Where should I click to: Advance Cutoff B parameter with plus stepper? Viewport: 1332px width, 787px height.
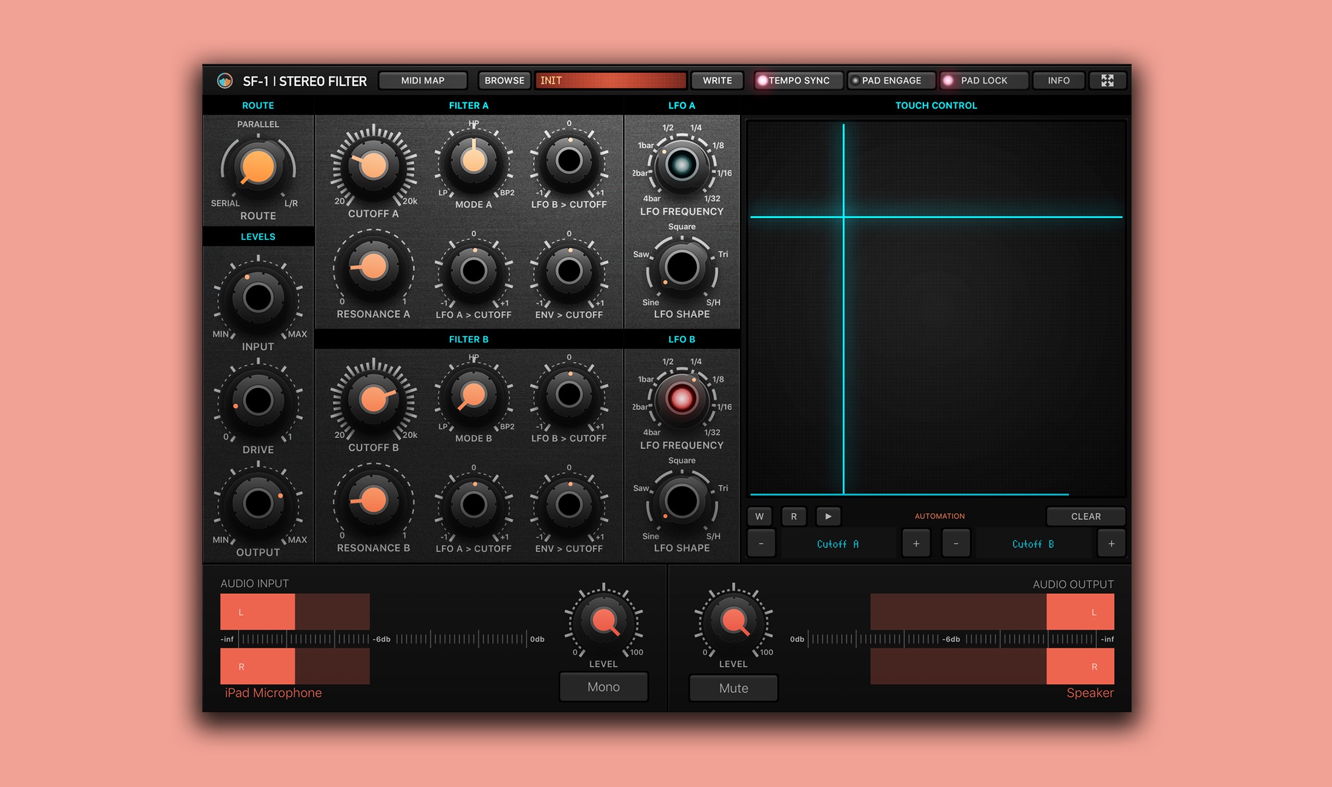point(1112,543)
